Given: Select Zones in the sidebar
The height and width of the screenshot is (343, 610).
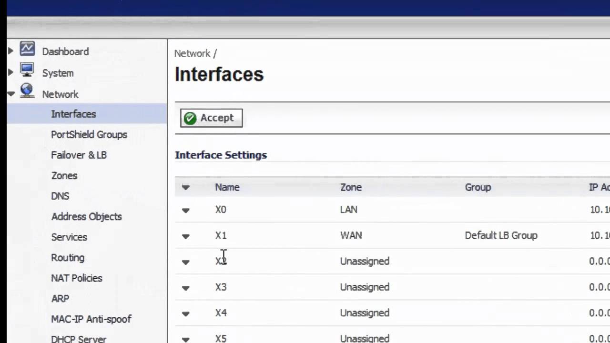Looking at the screenshot, I should coord(64,175).
